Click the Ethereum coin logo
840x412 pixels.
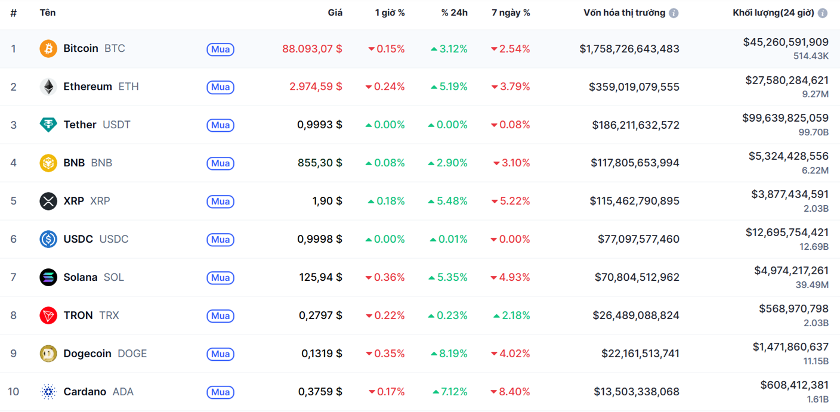pyautogui.click(x=48, y=86)
